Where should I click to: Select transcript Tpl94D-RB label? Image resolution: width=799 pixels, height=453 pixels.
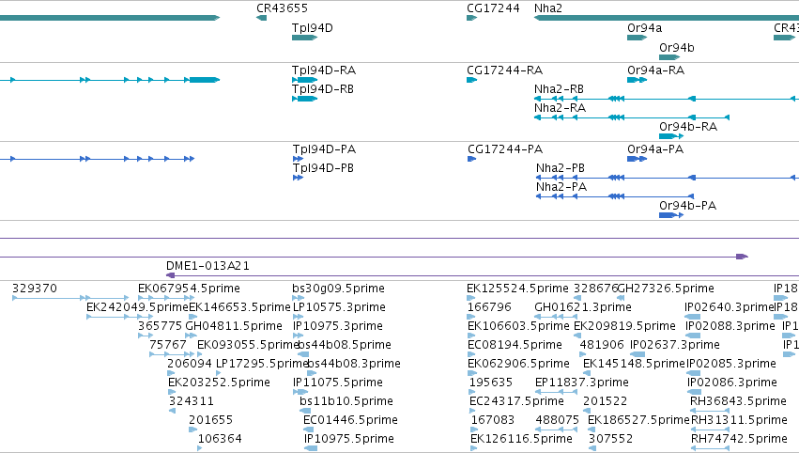323,89
